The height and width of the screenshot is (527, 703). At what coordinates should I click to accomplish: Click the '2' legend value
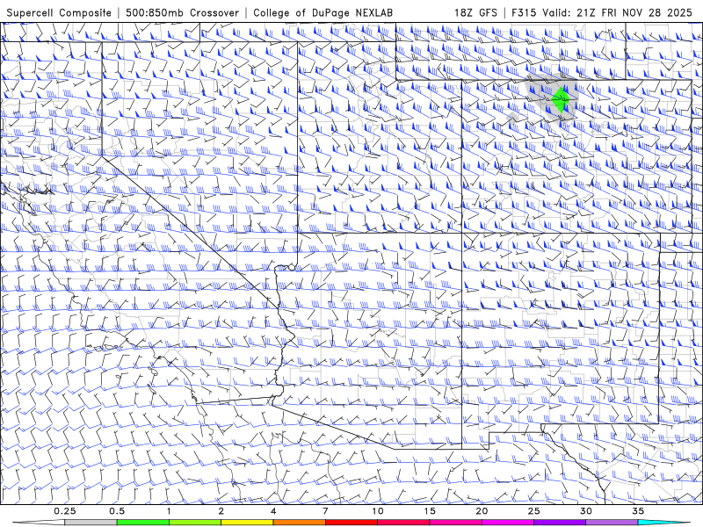pos(221,511)
